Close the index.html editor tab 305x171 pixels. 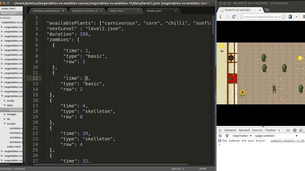pos(138,11)
